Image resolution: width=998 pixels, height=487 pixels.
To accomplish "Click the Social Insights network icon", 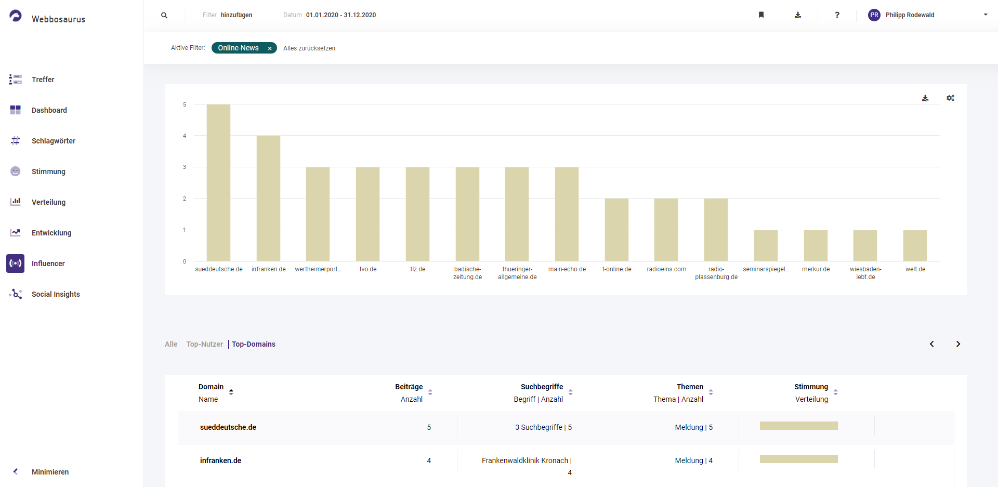I will coord(16,294).
